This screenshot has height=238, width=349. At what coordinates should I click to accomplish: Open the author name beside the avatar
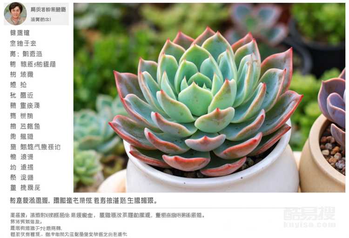coord(48,9)
